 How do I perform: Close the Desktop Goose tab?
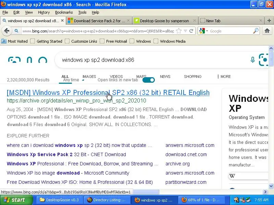click(194, 20)
